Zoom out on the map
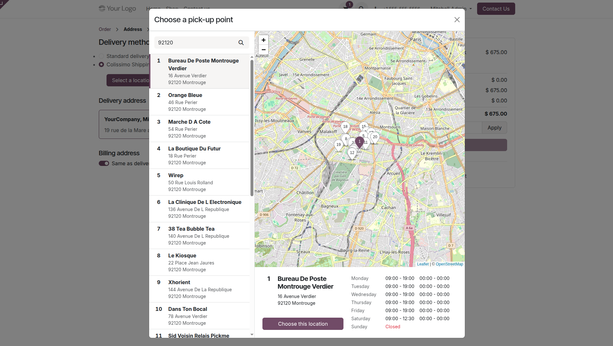 point(263,50)
